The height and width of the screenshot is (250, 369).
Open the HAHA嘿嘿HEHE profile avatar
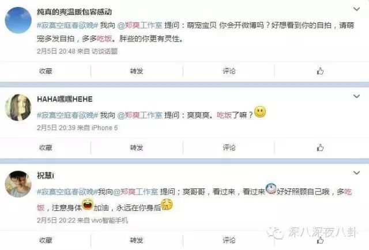(x=18, y=108)
